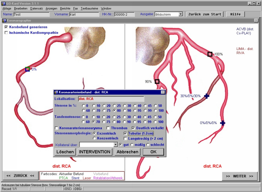Click the Name input field
The width and height of the screenshot is (262, 192).
pyautogui.click(x=31, y=14)
